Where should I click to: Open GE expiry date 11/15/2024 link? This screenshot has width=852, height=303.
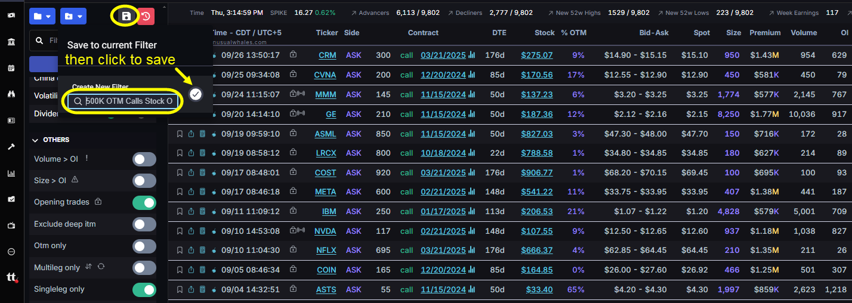pyautogui.click(x=443, y=114)
